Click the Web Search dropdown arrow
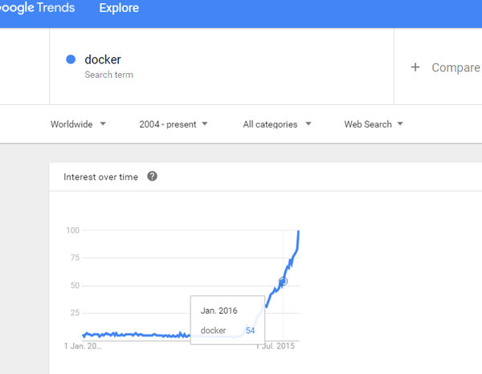This screenshot has height=374, width=482. [x=400, y=124]
